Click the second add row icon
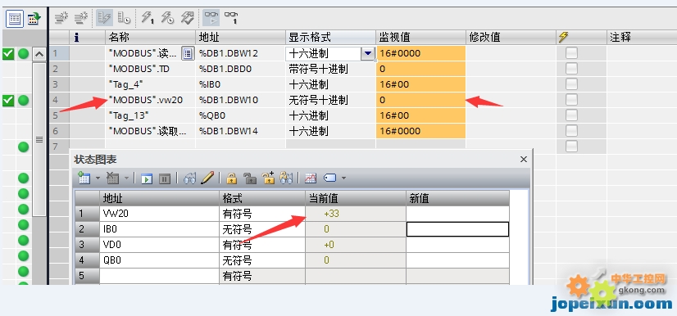 (x=81, y=18)
